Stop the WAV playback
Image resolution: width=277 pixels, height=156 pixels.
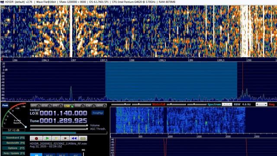[65, 138]
